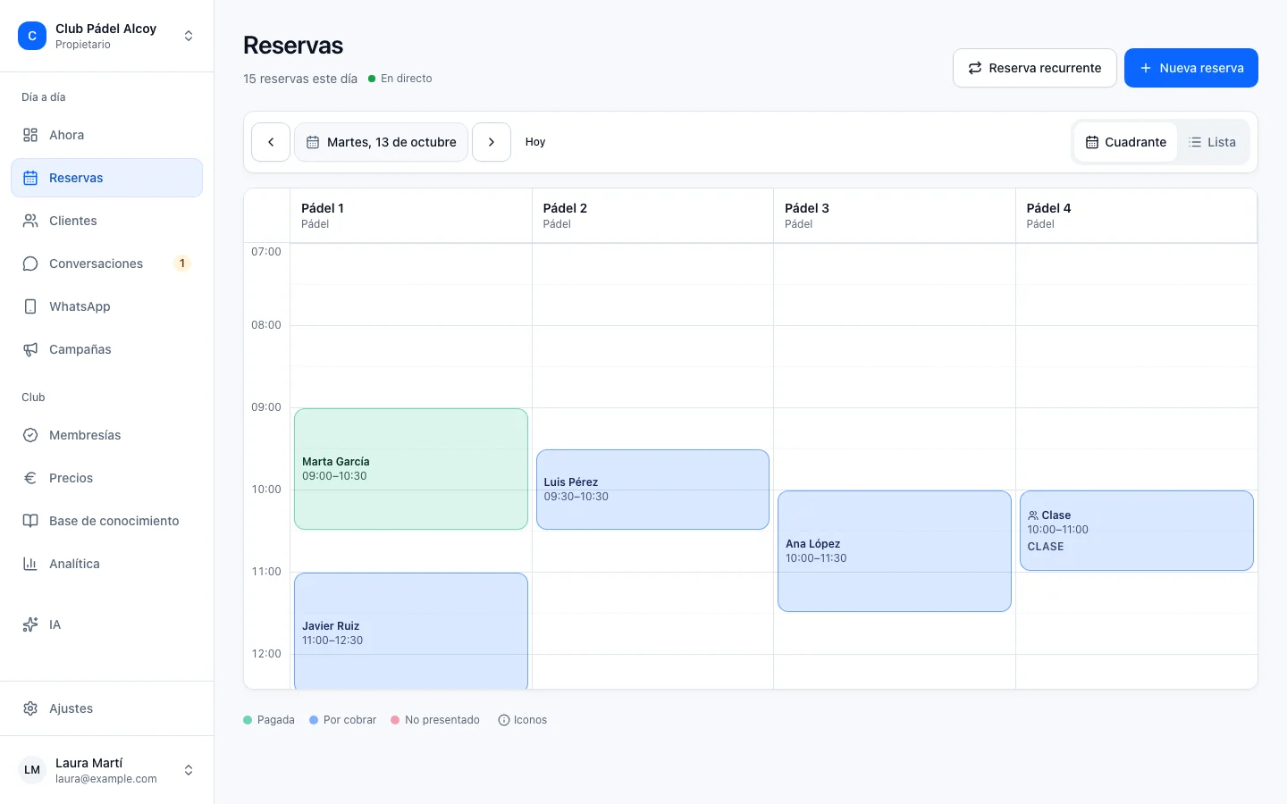The height and width of the screenshot is (804, 1287).
Task: Click the Reserva recurrente button
Action: click(x=1035, y=68)
